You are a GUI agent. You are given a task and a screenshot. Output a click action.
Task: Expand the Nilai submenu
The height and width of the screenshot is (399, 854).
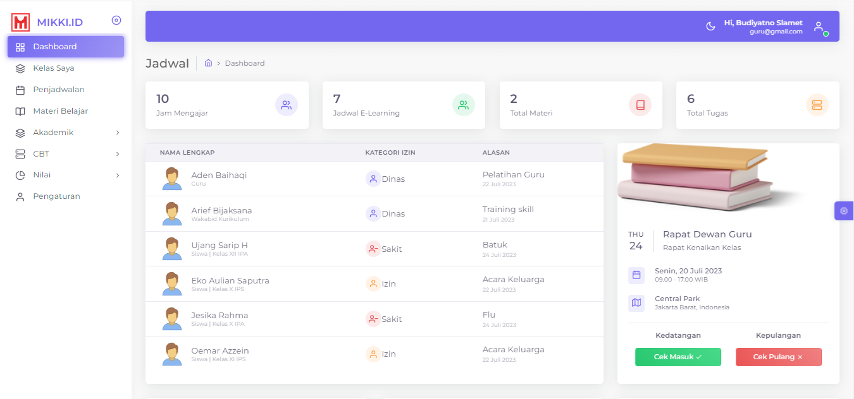click(x=66, y=175)
